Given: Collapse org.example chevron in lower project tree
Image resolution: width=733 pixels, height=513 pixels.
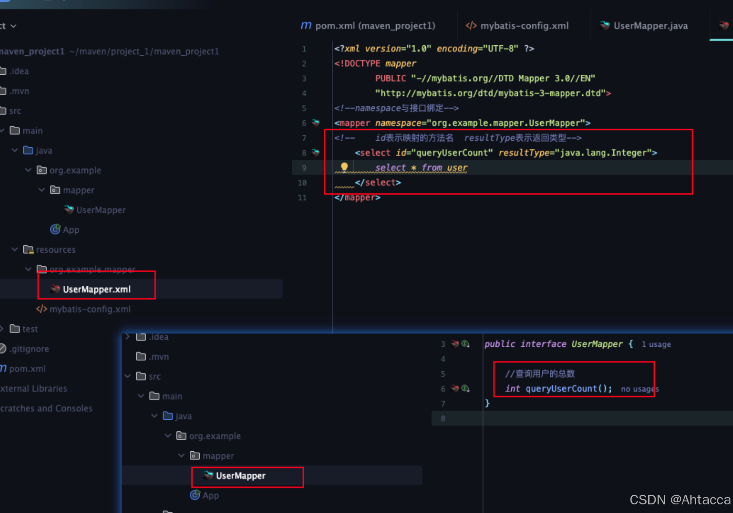Looking at the screenshot, I should pos(168,436).
